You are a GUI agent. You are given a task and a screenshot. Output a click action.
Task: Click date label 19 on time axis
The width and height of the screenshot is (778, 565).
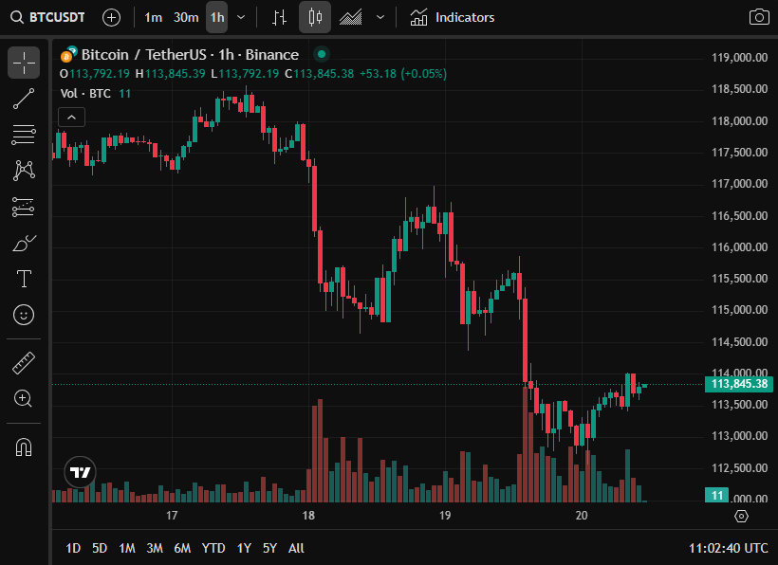[445, 516]
